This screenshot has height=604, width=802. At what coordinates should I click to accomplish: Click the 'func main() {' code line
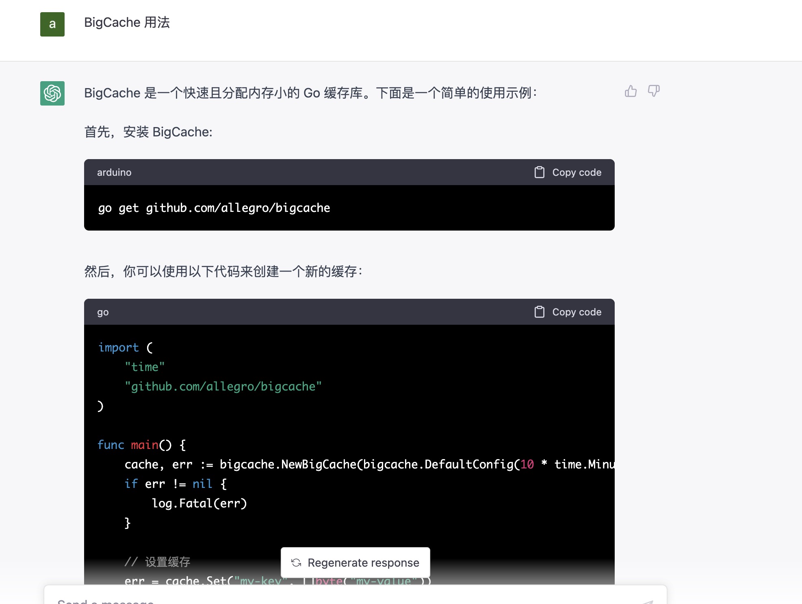[142, 445]
